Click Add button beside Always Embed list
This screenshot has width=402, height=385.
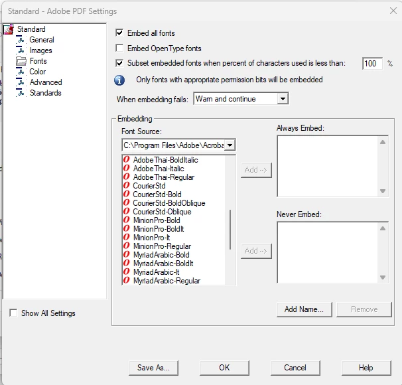[256, 170]
